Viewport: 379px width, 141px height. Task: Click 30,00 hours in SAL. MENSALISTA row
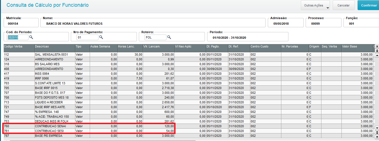click(138, 54)
